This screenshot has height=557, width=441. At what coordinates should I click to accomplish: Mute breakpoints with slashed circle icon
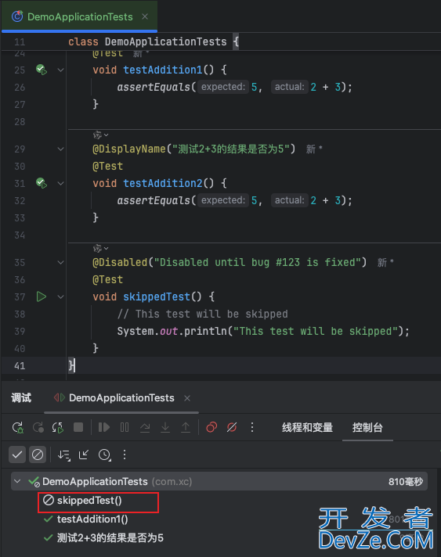232,427
